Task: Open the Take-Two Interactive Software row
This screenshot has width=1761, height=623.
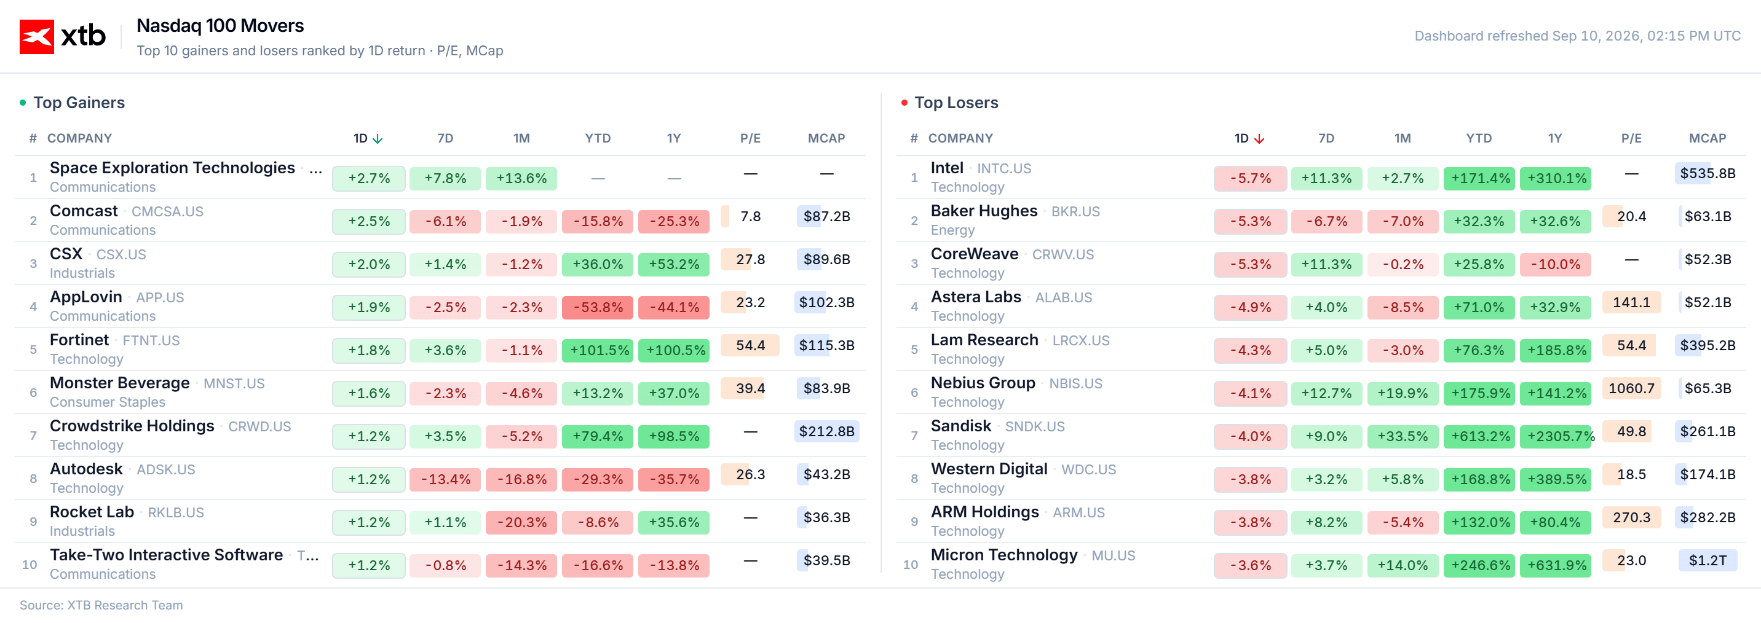Action: click(440, 563)
